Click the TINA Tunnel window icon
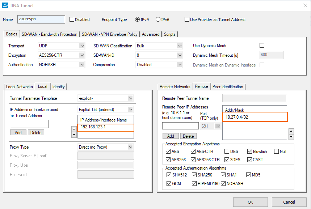311x209 pixels. [x=5, y=5]
